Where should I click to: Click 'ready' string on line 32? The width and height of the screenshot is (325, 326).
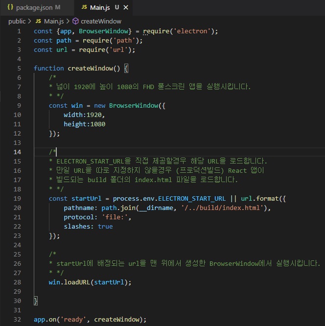[x=73, y=319]
